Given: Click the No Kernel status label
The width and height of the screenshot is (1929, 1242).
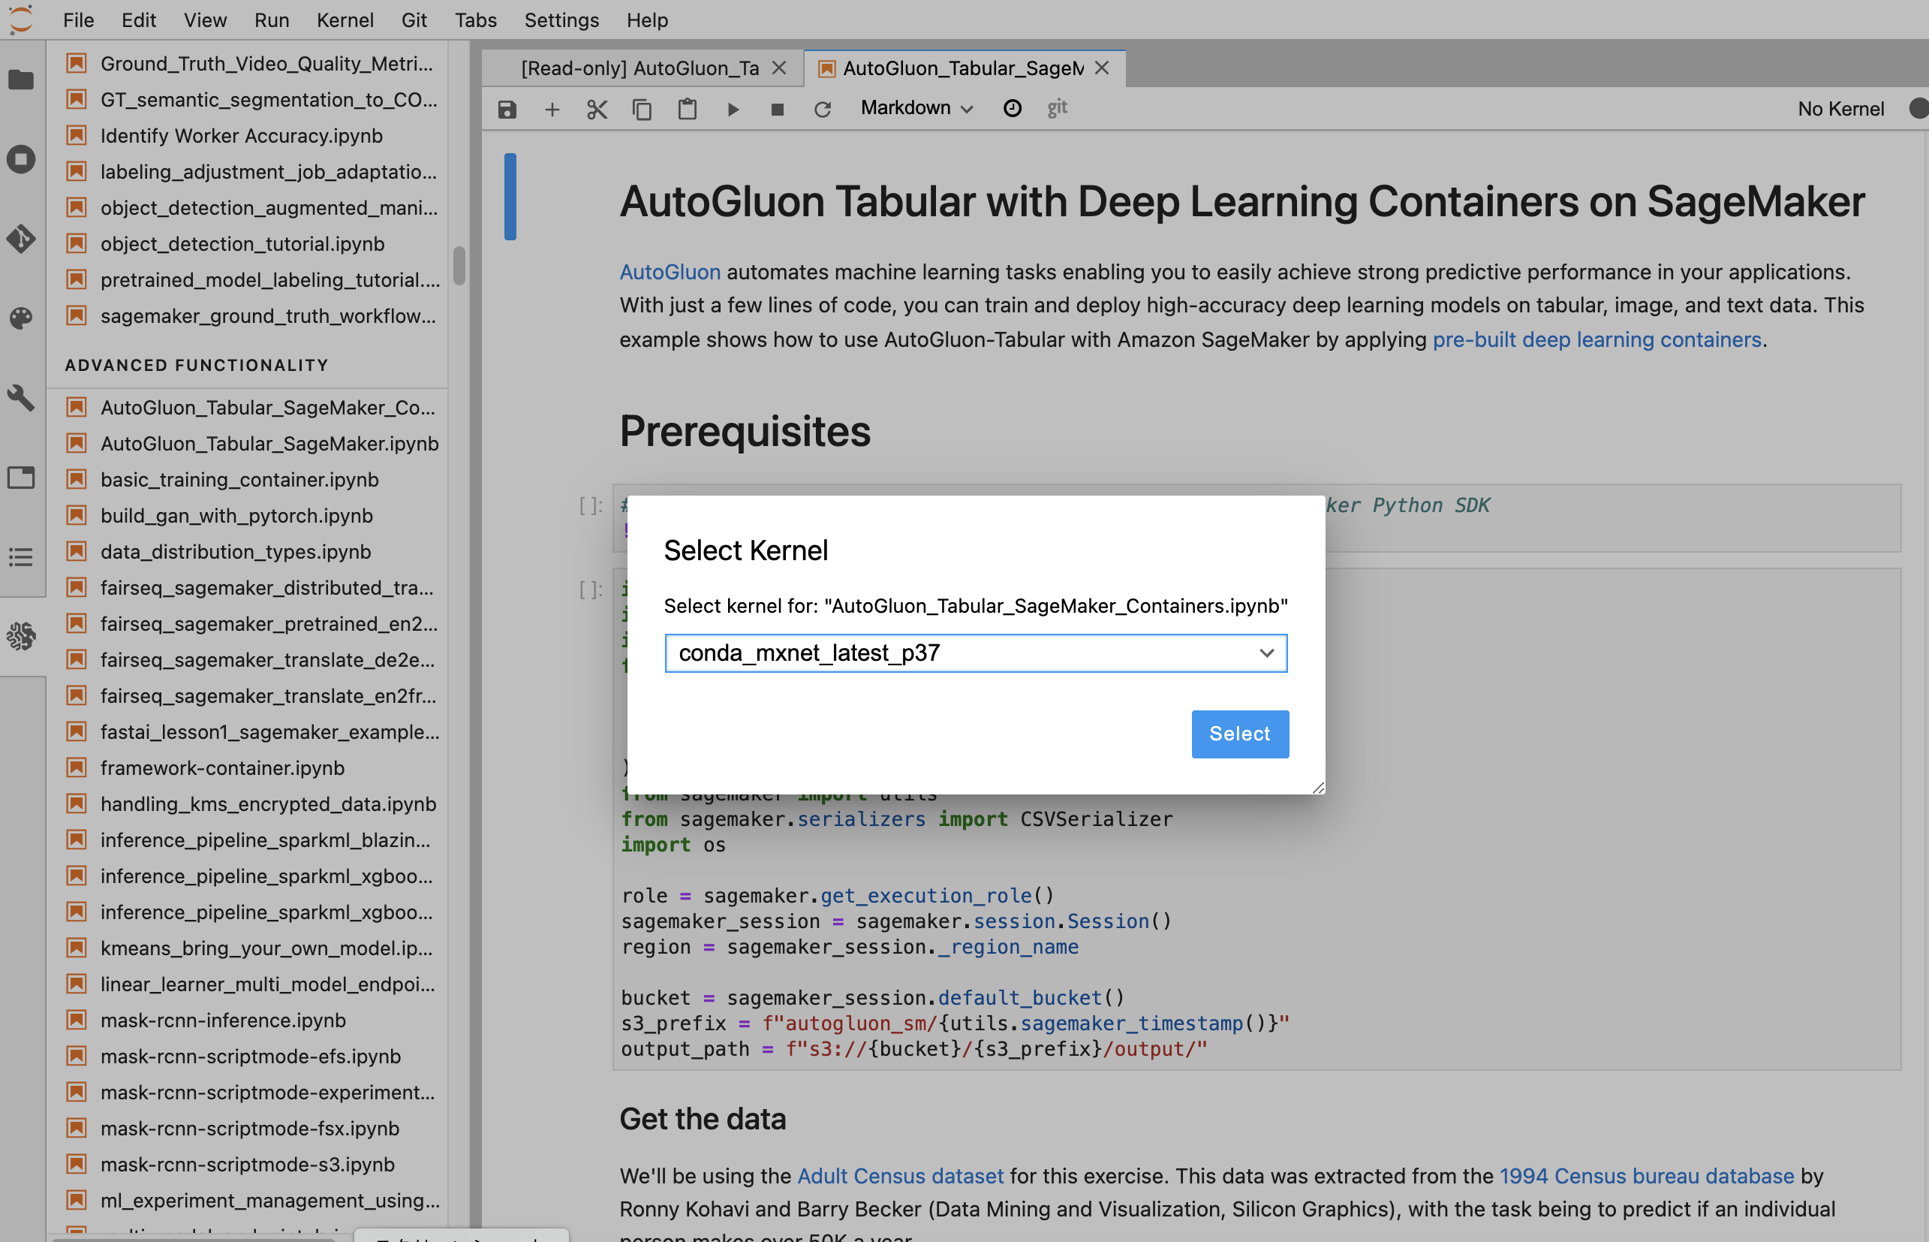Looking at the screenshot, I should tap(1840, 109).
